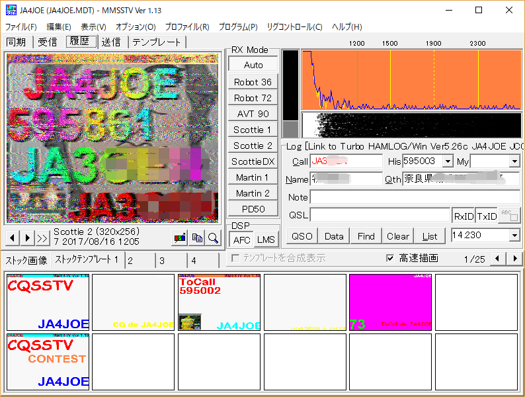
Task: Show the next history image arrow
Action: pos(28,238)
